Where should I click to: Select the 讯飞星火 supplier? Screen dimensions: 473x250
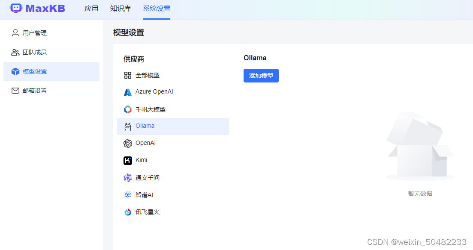click(173, 212)
